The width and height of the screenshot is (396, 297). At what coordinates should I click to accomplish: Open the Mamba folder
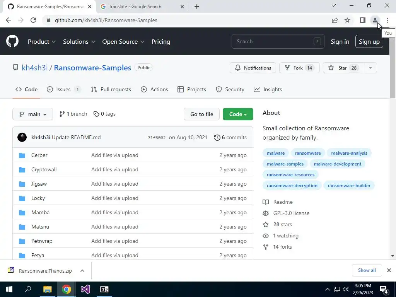40,212
